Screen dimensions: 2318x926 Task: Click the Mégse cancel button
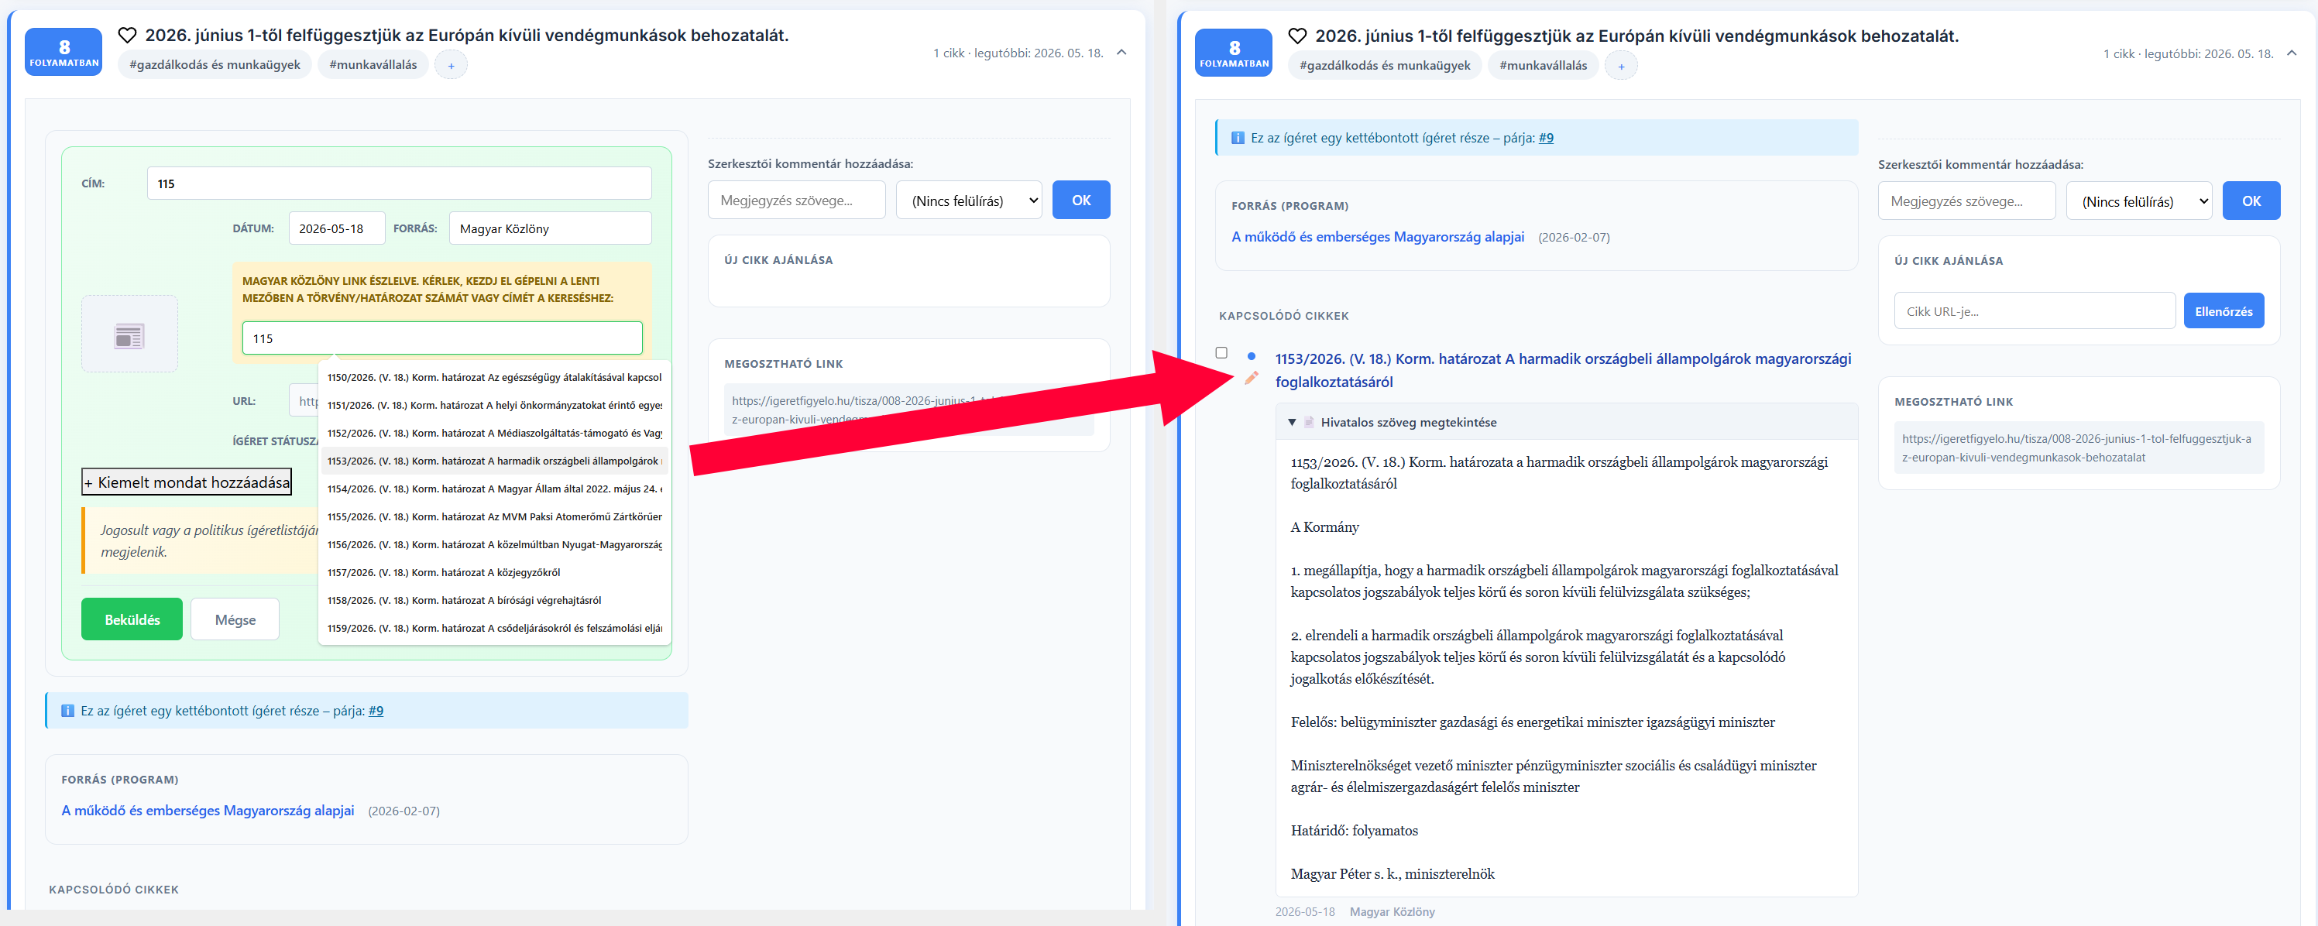coord(235,619)
